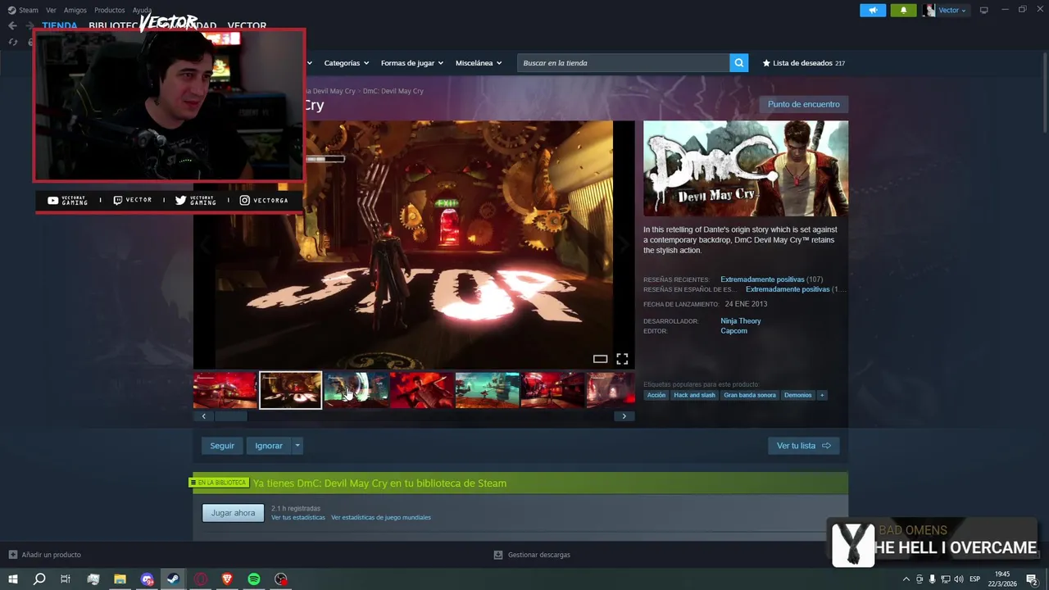
Task: Select the first red screenshot thumbnail
Action: [x=225, y=390]
